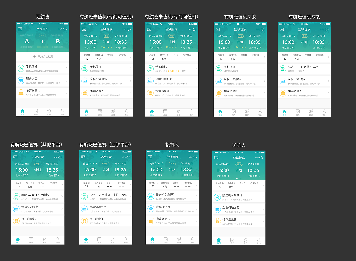The image size is (356, 261).
Task: Select the 出行 tab in 接机人 screen
Action: 179,240
